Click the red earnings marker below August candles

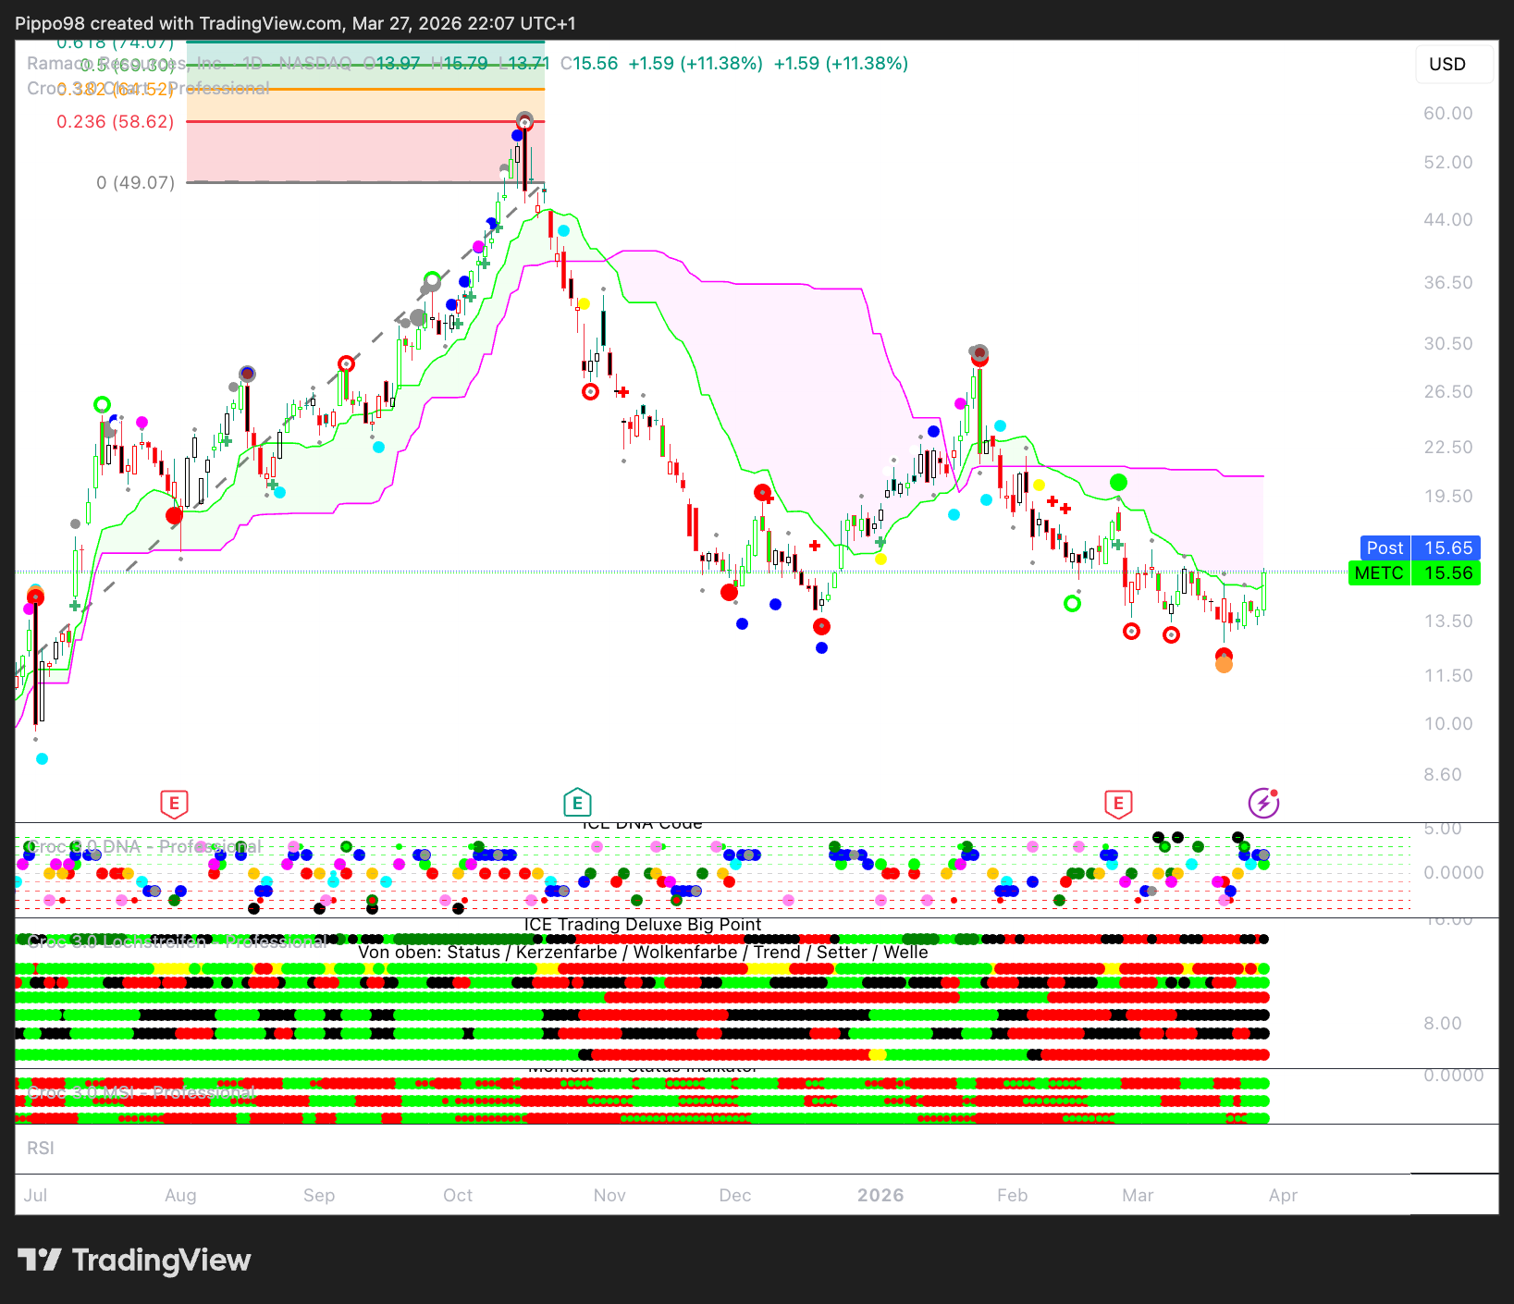point(174,804)
